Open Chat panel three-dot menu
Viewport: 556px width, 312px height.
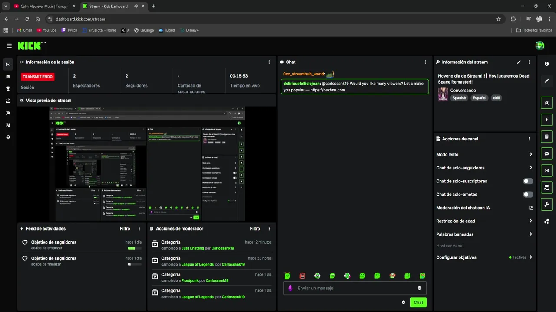tap(425, 62)
